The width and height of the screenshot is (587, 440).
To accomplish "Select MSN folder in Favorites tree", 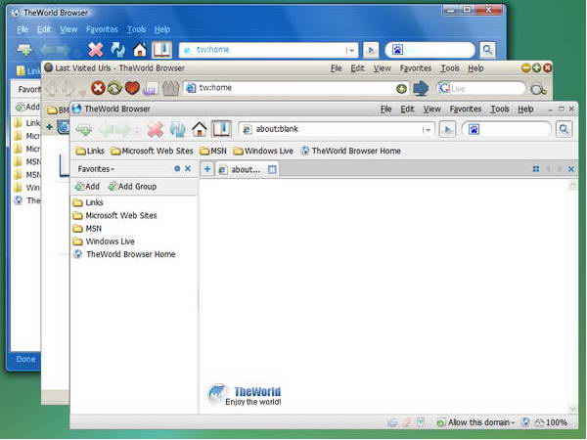I will [87, 229].
